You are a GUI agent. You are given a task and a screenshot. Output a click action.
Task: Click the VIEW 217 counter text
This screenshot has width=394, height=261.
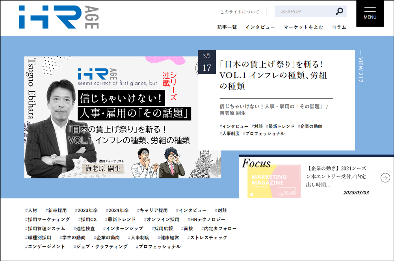tap(361, 67)
